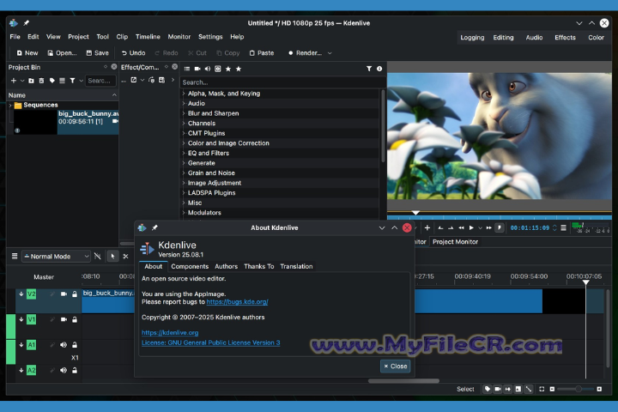Select the razor scissors tool in timeline toolbar
This screenshot has height=412, width=618.
tap(125, 257)
